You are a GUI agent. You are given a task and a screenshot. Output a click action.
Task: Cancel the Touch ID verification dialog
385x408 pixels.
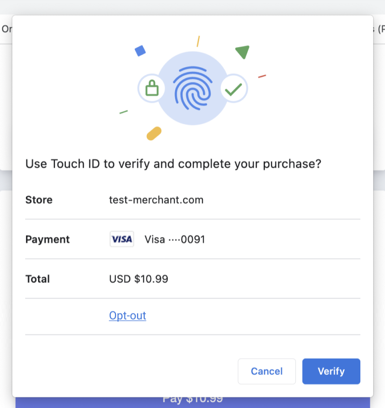(x=266, y=371)
